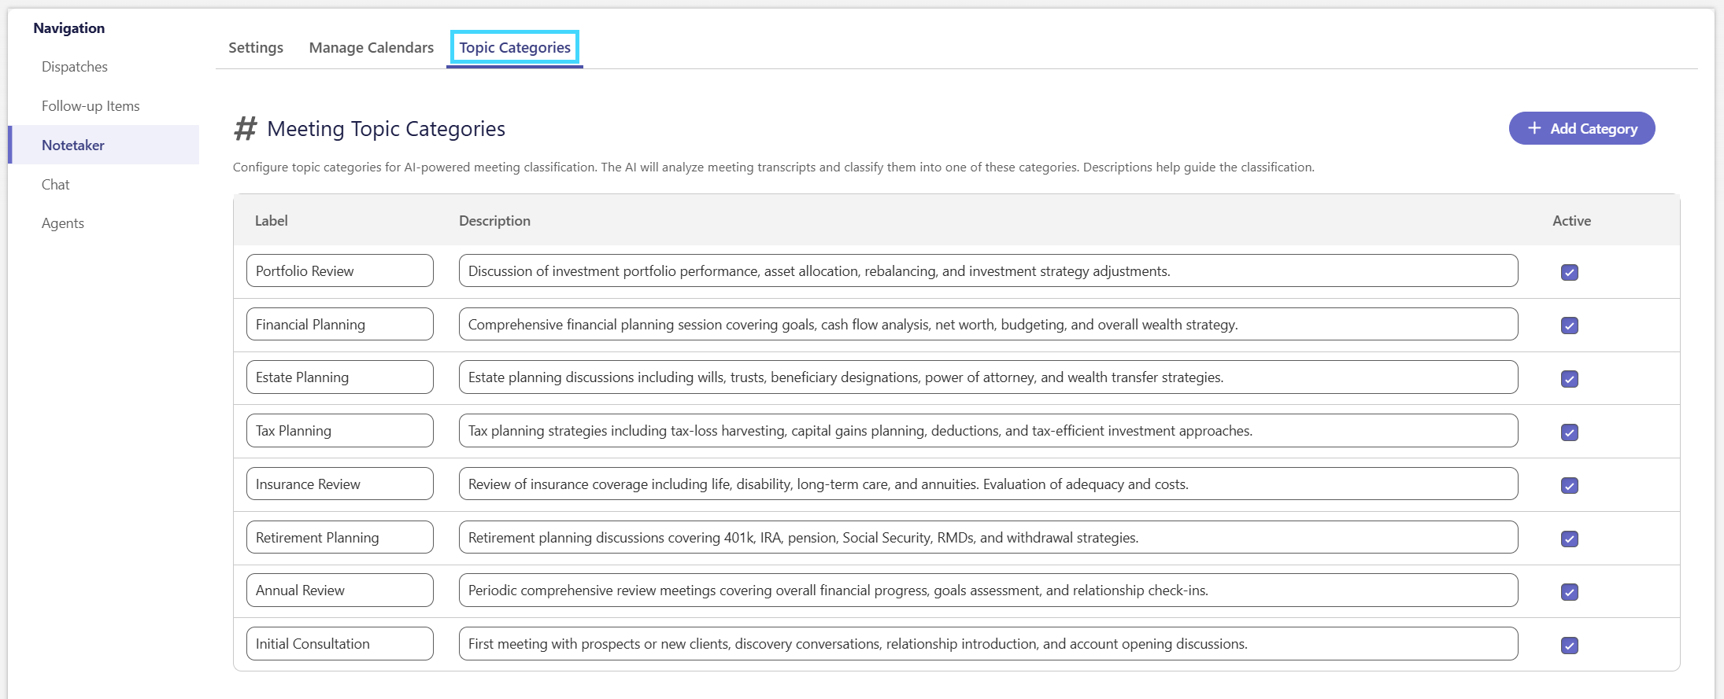The width and height of the screenshot is (1724, 699).
Task: Select the Topic Categories tab
Action: (x=515, y=47)
